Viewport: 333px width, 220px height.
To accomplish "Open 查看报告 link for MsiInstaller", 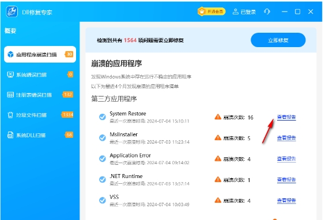I will click(286, 138).
